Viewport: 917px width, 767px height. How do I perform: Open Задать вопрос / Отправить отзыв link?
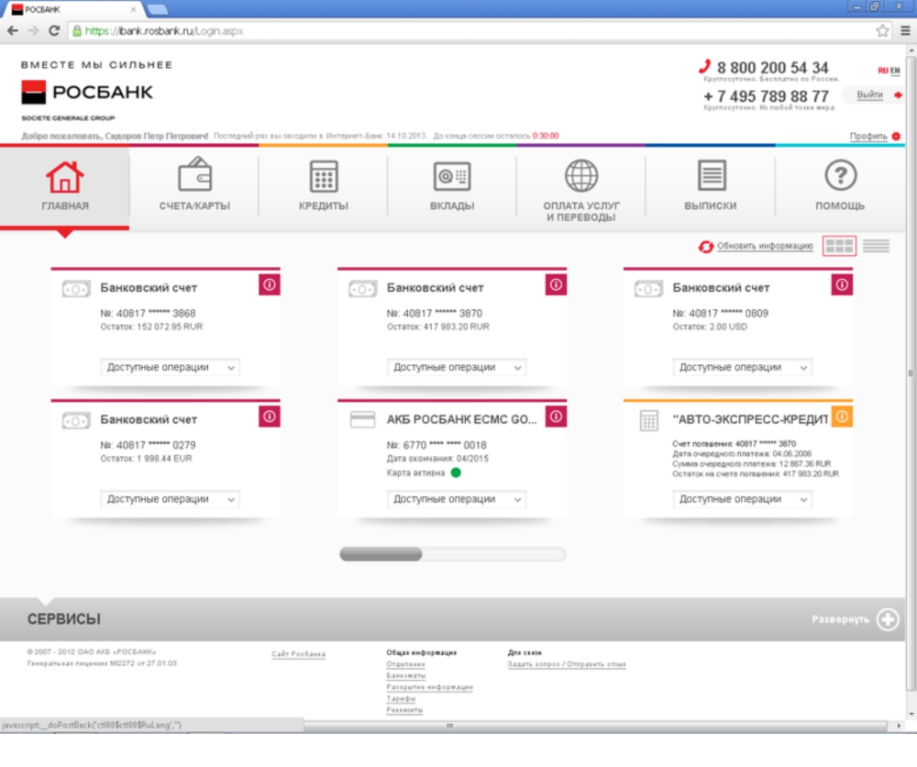(567, 664)
